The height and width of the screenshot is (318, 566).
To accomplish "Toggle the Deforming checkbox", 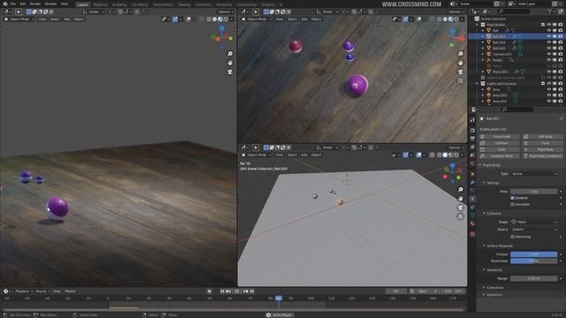I will (x=512, y=237).
